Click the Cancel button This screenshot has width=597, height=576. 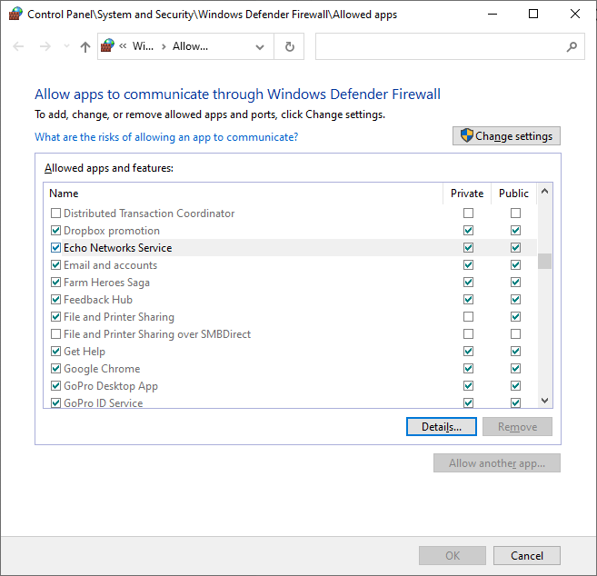click(526, 555)
